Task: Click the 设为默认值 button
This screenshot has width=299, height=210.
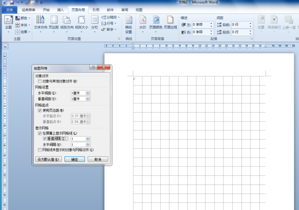Action: (x=49, y=159)
